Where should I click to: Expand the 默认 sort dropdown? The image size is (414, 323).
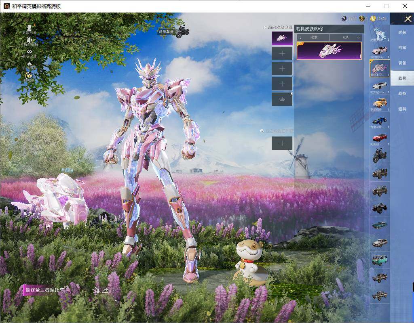coord(346,38)
